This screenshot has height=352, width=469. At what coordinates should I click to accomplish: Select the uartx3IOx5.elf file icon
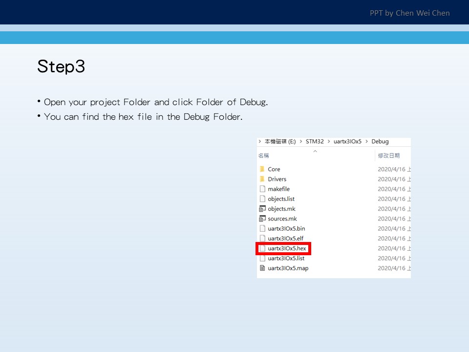pyautogui.click(x=262, y=238)
